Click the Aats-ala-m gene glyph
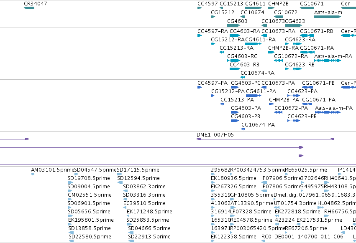356x243 pixels. coord(328,17)
